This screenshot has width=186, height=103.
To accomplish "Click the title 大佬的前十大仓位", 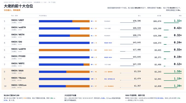I will (18, 6).
